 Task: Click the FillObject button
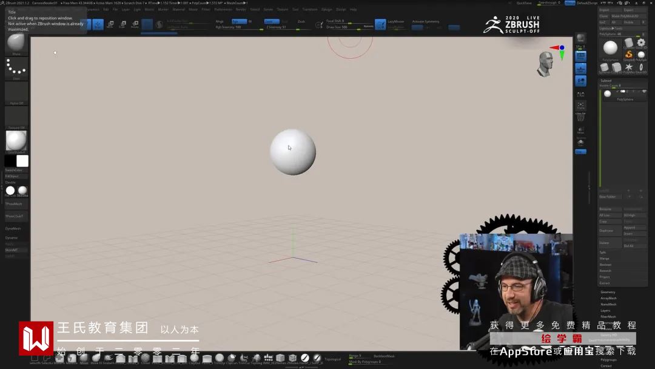click(x=16, y=177)
